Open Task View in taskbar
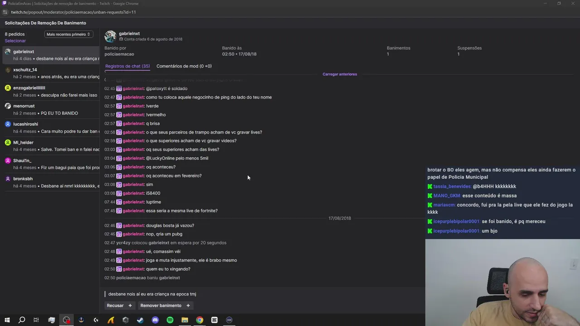The height and width of the screenshot is (326, 580). (x=36, y=320)
